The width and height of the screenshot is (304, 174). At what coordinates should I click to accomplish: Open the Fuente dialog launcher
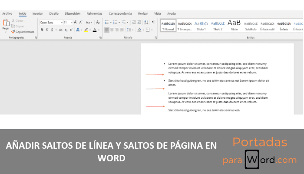100,38
